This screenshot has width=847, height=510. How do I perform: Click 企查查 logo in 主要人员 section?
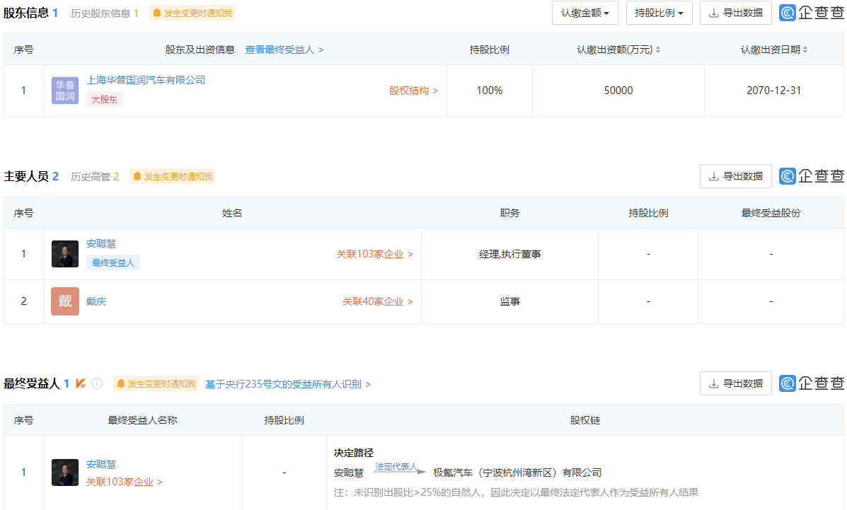tap(812, 176)
